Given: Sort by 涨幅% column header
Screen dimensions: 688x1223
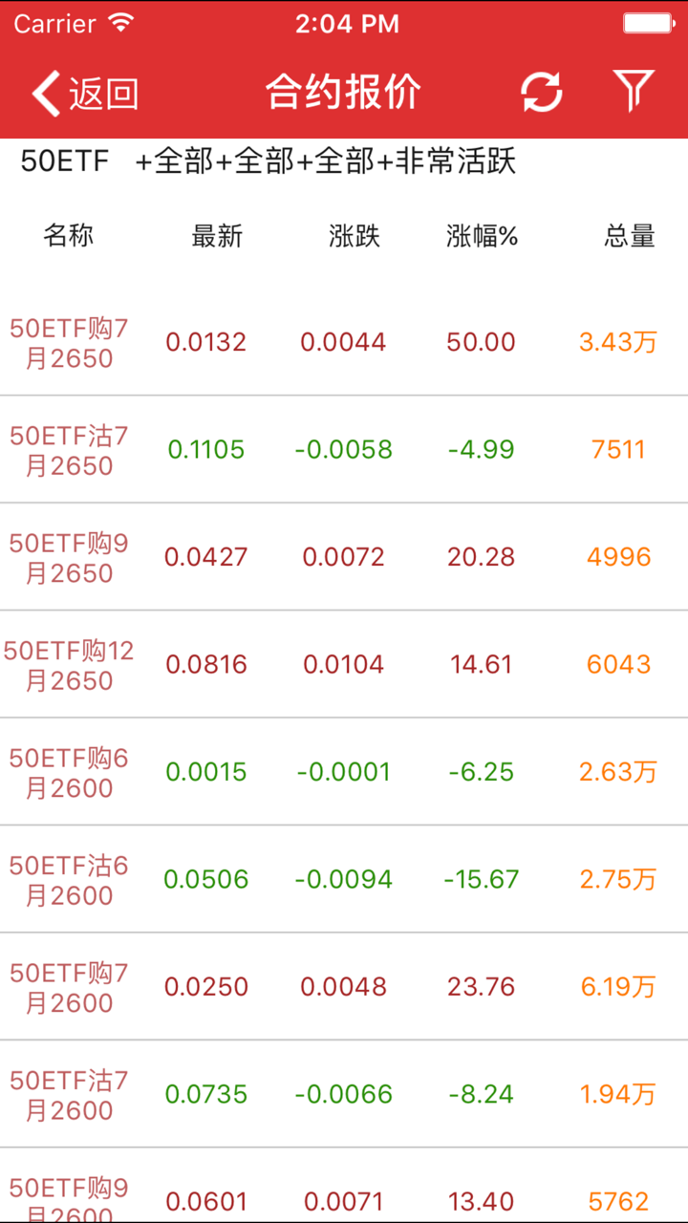Looking at the screenshot, I should (482, 236).
